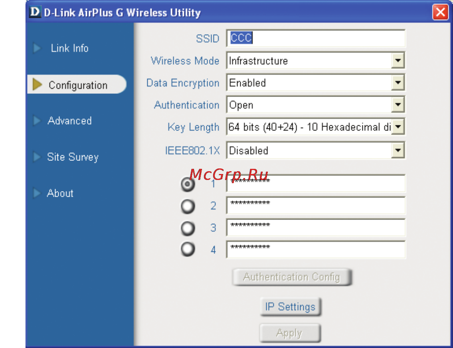Viewport: 453px width, 348px height.
Task: Click the key 1 password field
Action: point(315,184)
